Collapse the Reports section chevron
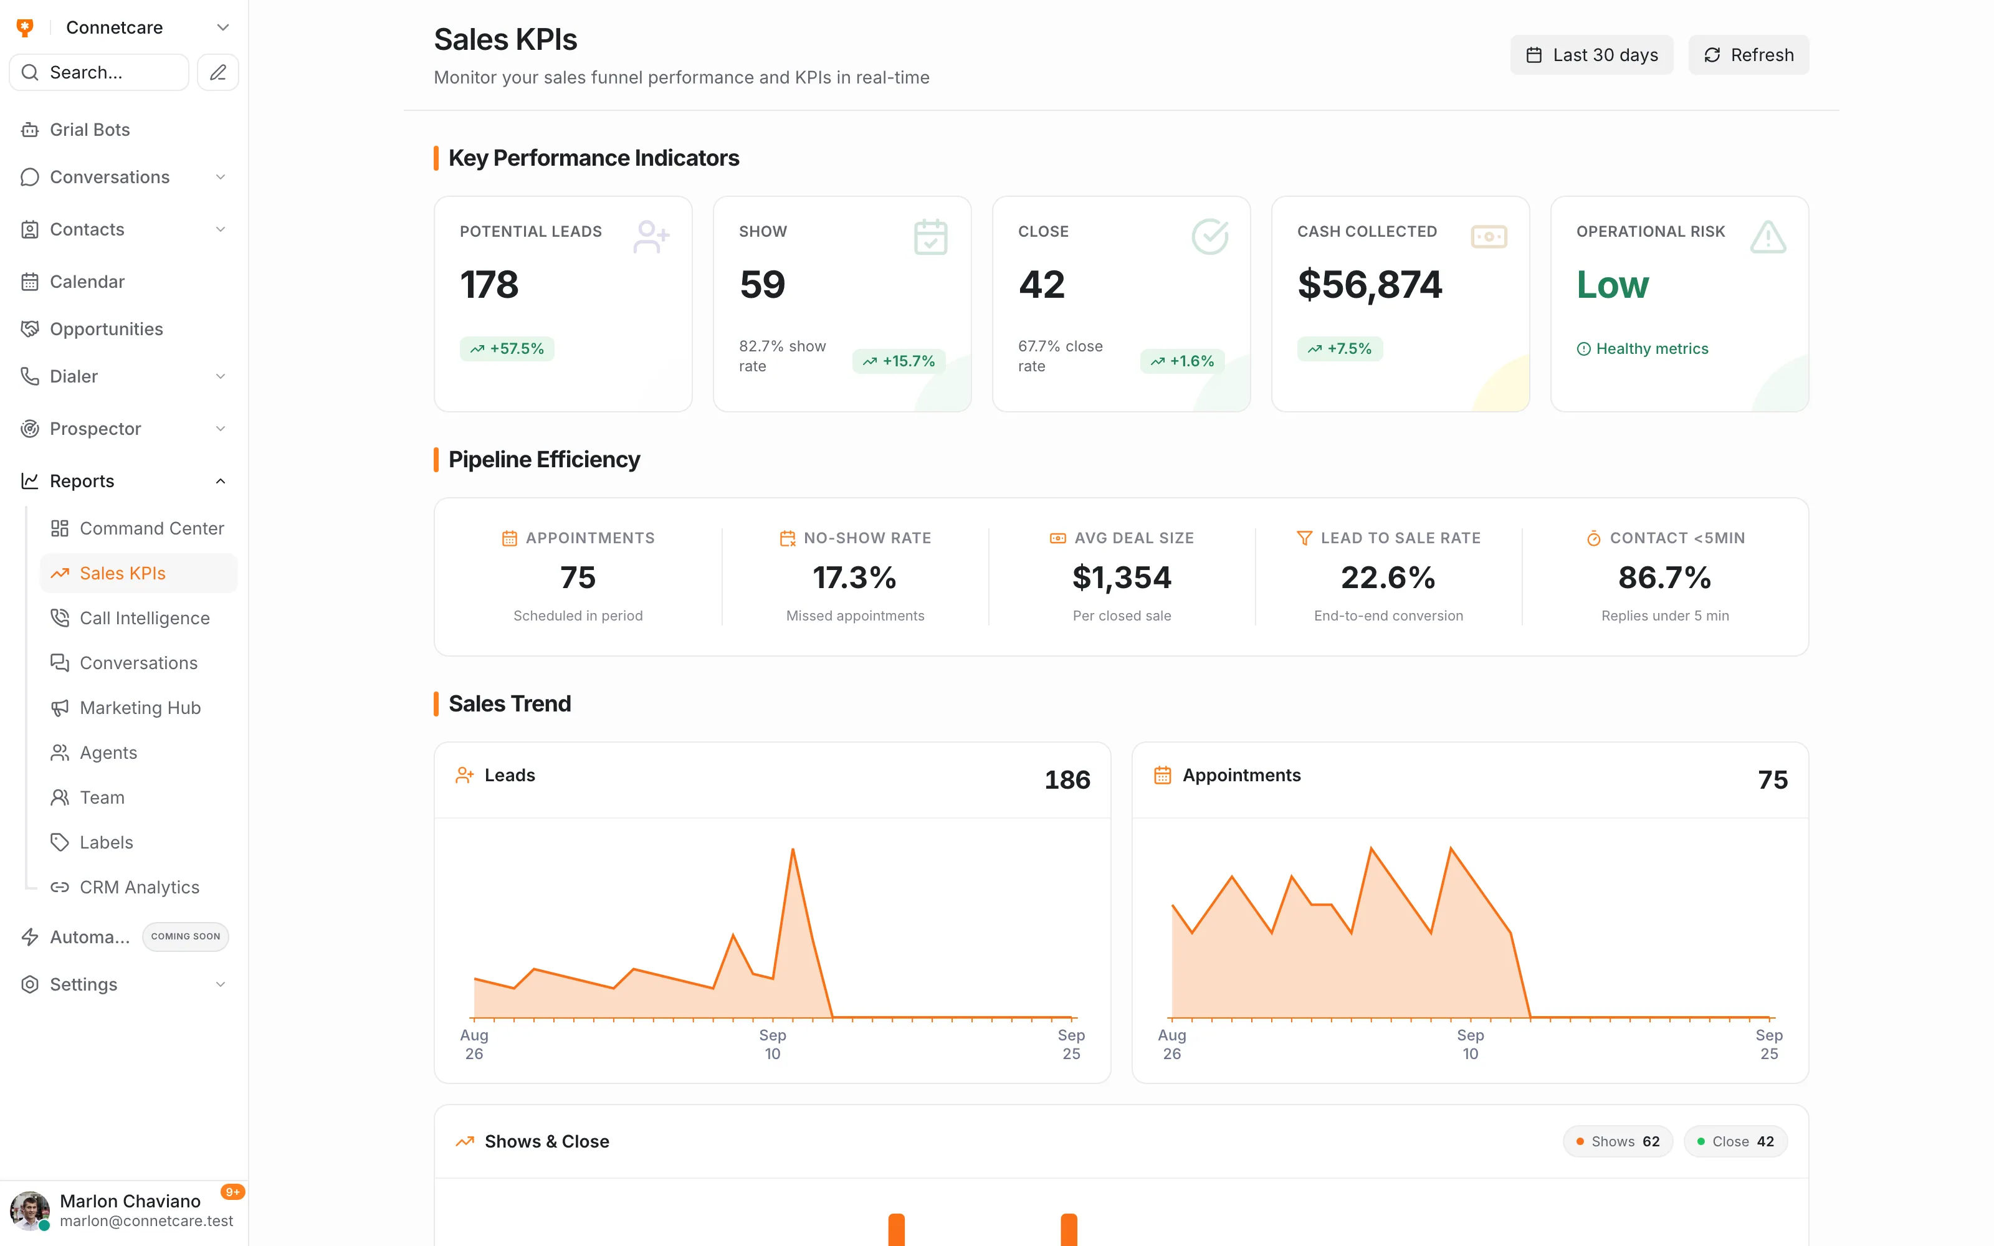 point(220,481)
